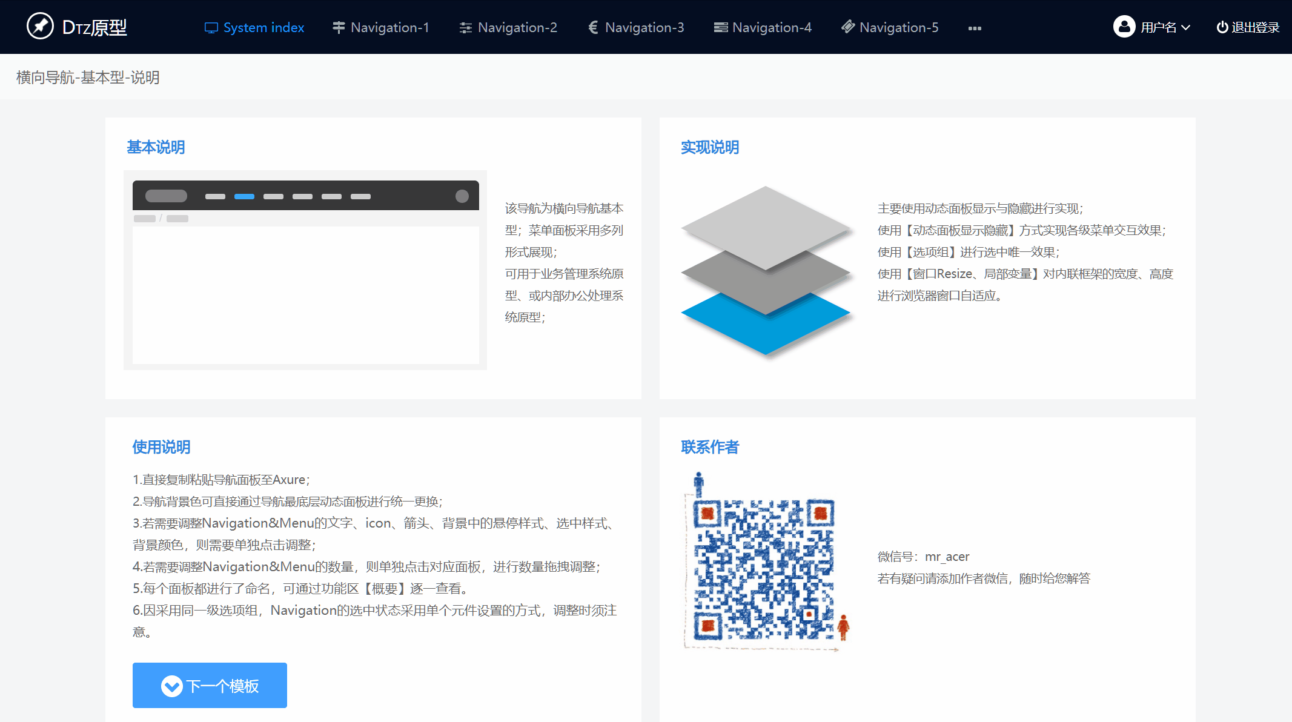
Task: Click the horizontal navigation layout preview image
Action: (305, 270)
